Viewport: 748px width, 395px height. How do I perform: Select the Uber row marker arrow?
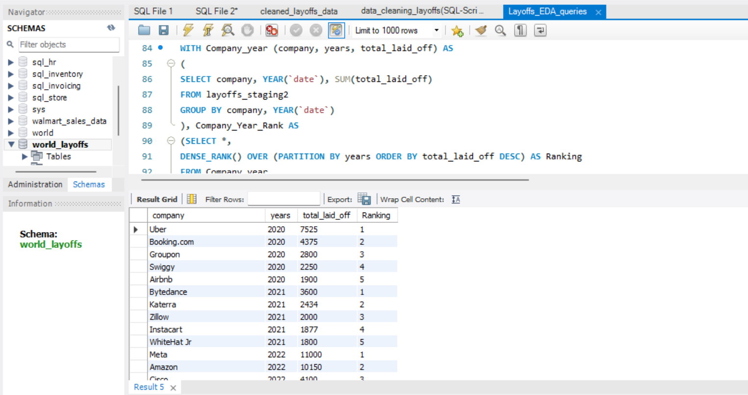pyautogui.click(x=136, y=229)
